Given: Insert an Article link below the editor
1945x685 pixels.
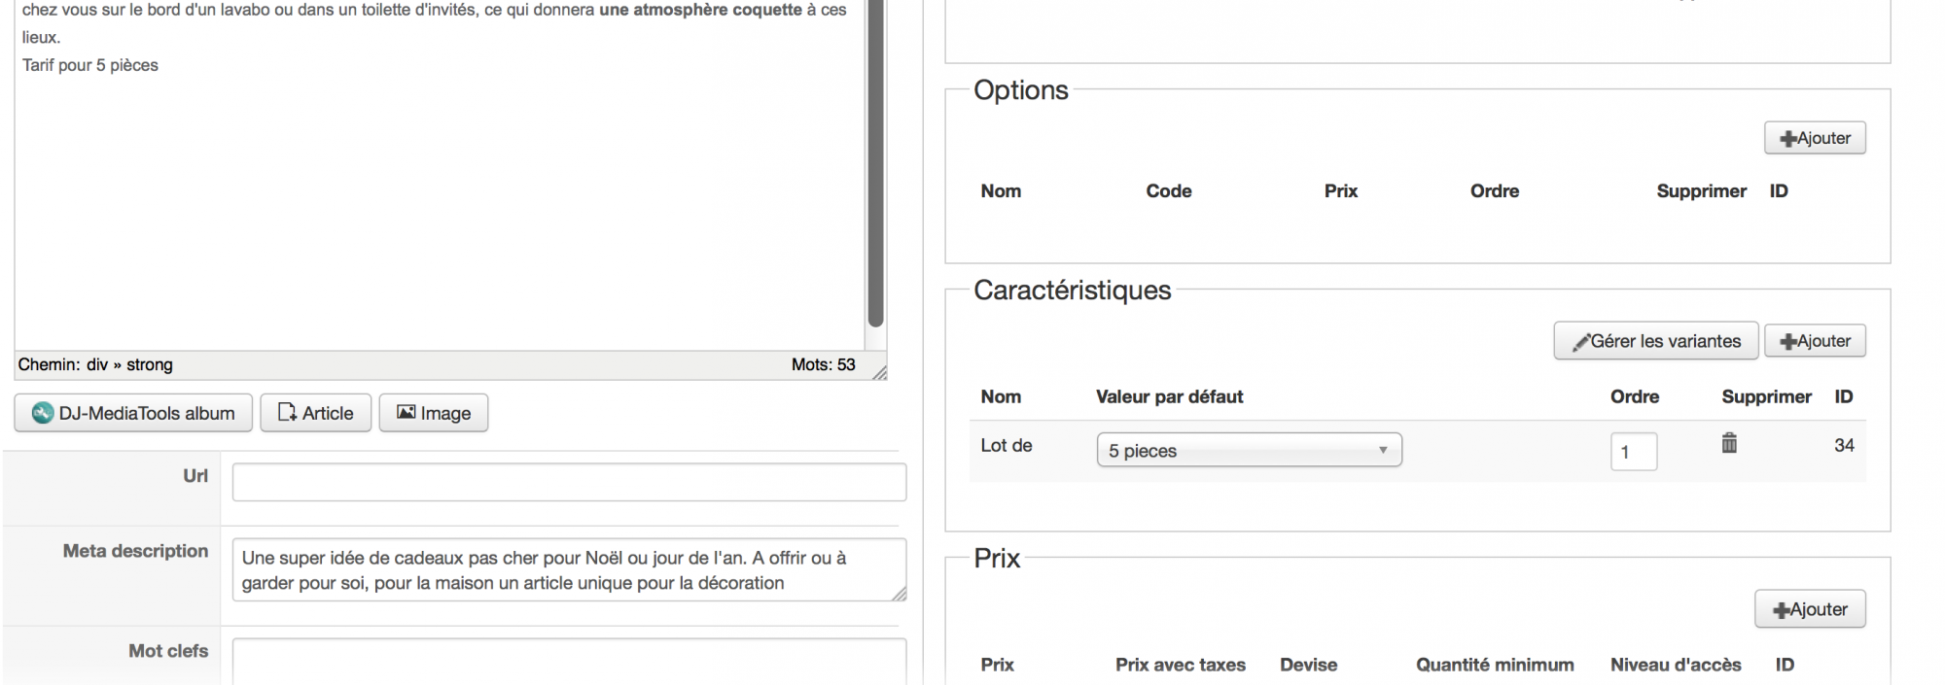Looking at the screenshot, I should click(x=316, y=413).
